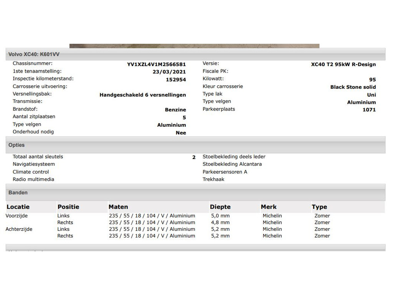
Task: Click tyre size in Voorzijde Links row
Action: point(152,216)
